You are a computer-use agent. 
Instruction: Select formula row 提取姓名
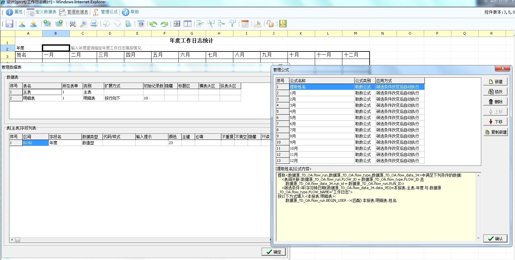[x=350, y=87]
